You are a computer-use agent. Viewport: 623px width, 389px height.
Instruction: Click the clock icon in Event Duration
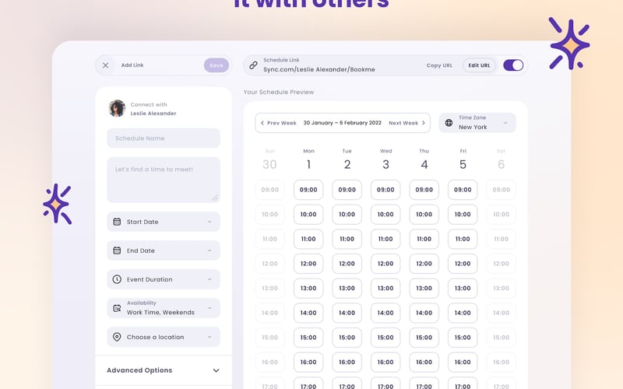117,279
